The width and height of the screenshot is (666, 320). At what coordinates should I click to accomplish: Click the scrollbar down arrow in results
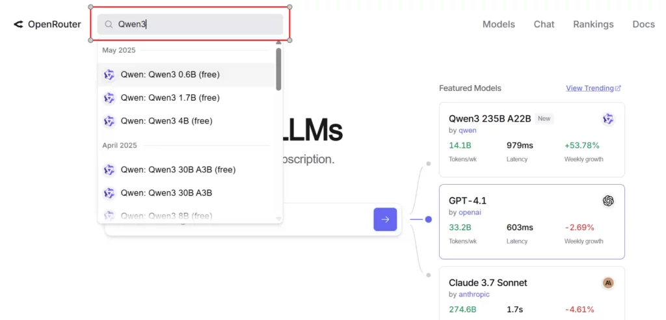click(278, 219)
